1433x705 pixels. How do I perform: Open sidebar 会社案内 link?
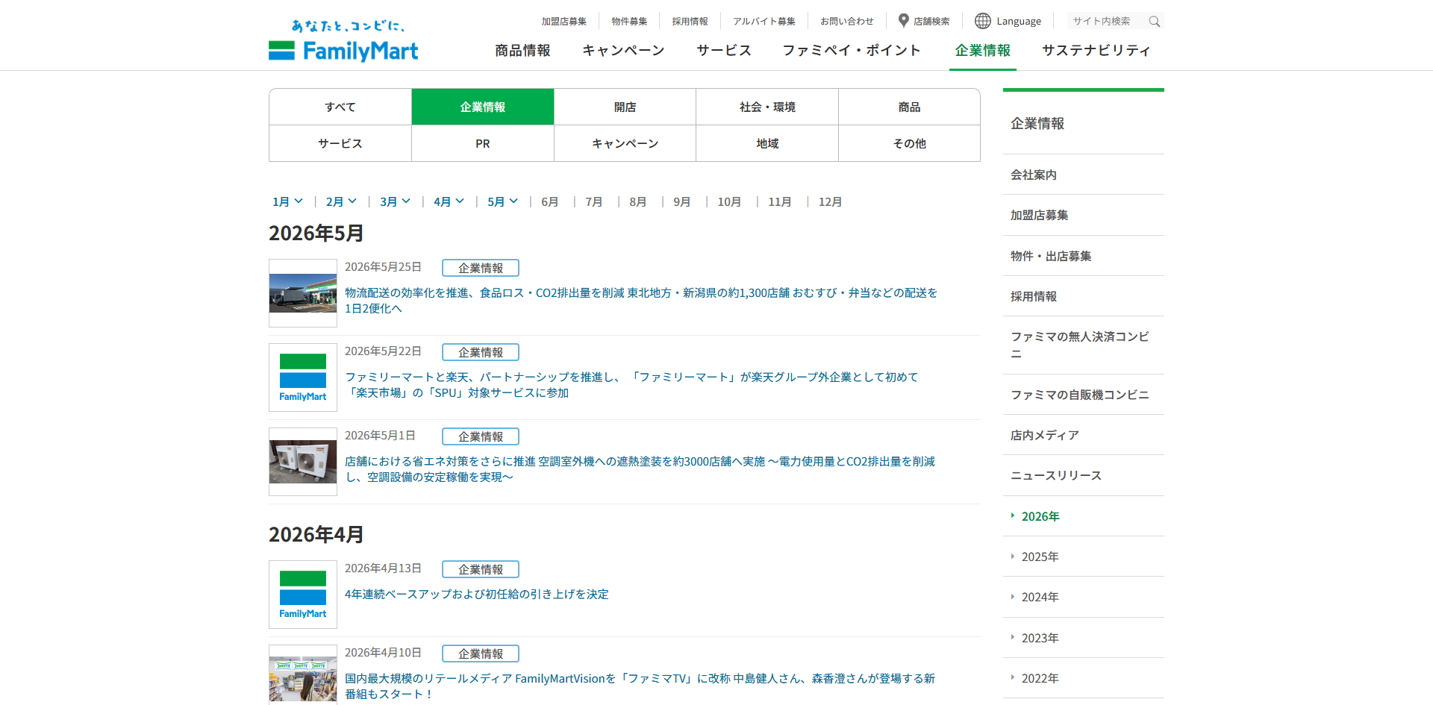click(1084, 175)
